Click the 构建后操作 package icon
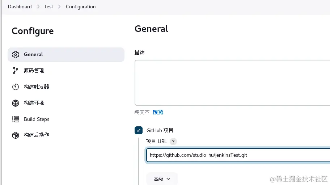This screenshot has height=185, width=330. (16, 135)
